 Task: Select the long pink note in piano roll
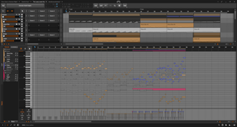pos(159,89)
